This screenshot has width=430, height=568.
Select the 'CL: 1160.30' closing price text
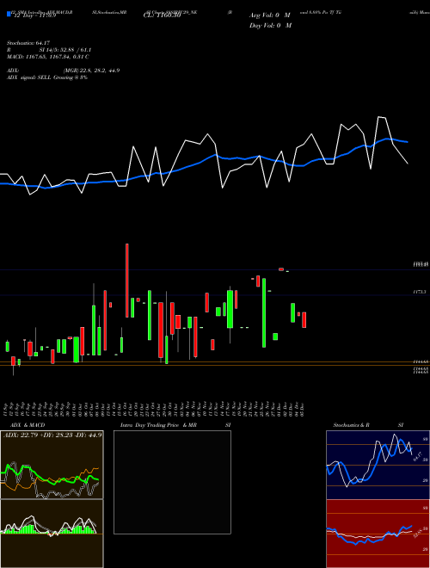[x=163, y=15]
